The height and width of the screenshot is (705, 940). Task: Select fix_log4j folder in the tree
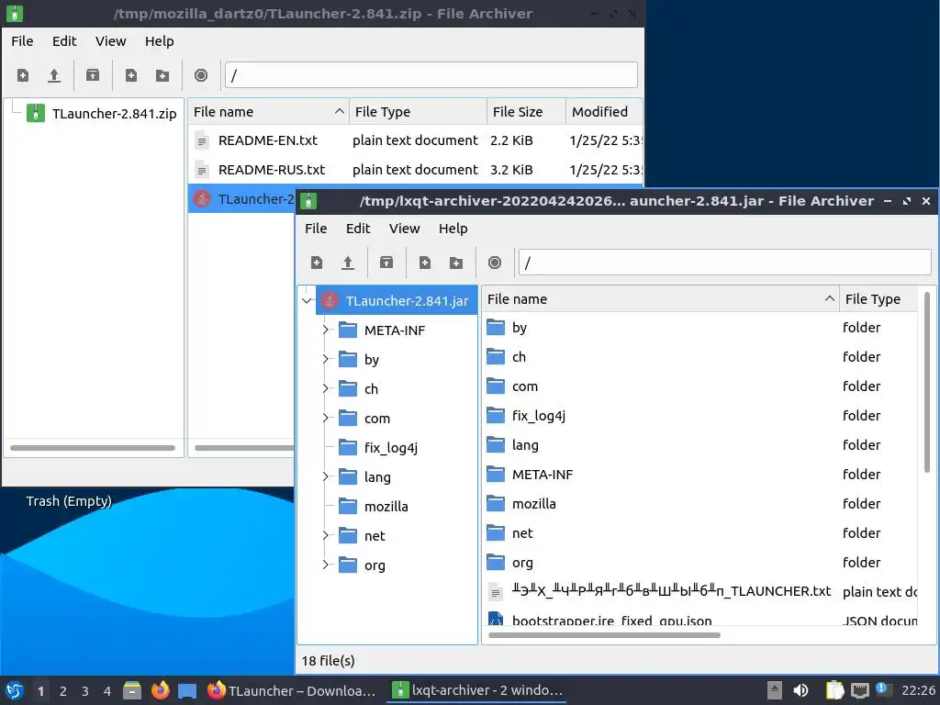[x=378, y=447]
